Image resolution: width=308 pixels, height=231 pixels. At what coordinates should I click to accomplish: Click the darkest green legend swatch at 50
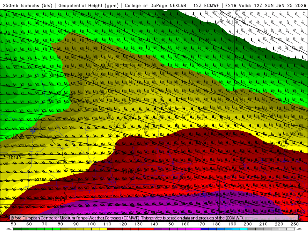pos(17,229)
